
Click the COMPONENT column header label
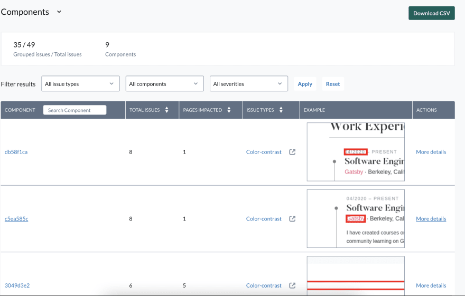pos(20,110)
